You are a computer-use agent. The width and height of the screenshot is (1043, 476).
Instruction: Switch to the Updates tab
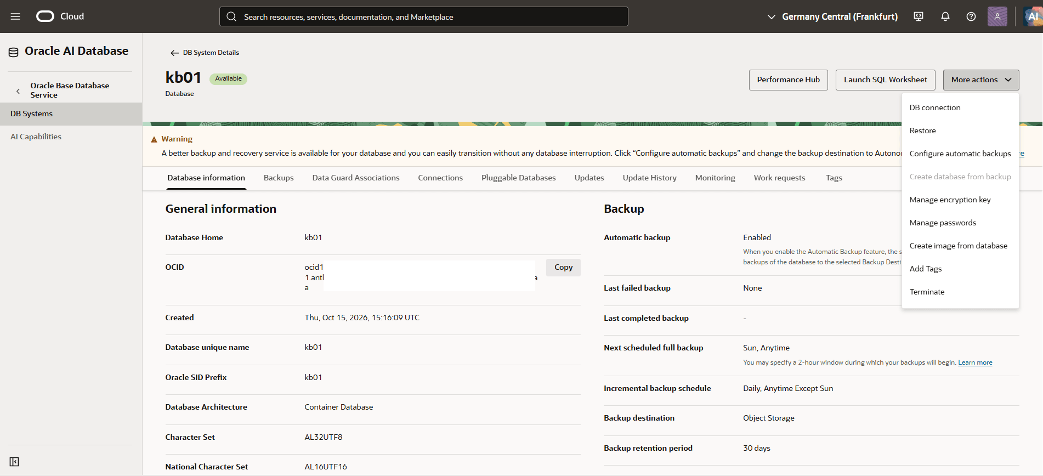589,178
